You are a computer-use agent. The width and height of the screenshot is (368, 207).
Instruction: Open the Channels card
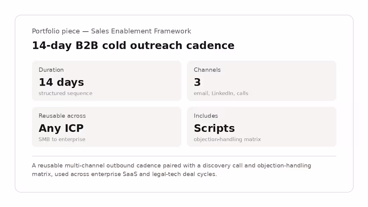(262, 81)
